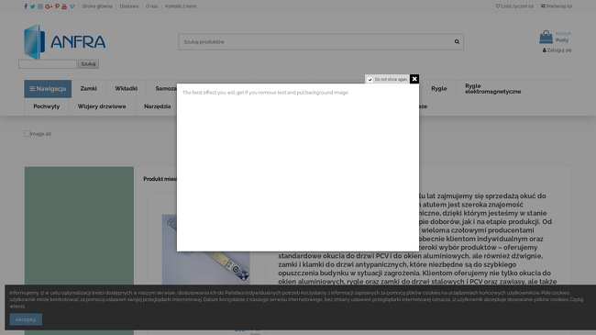Open the shopping cart bag icon
Viewport: 596px width, 335px height.
click(546, 37)
